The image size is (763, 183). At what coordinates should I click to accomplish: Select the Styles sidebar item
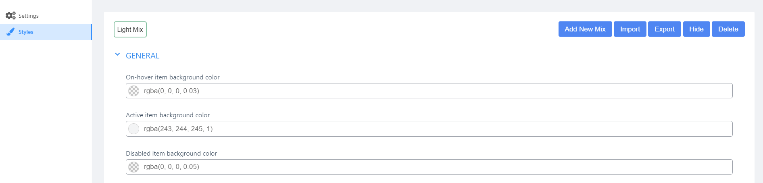[x=26, y=32]
